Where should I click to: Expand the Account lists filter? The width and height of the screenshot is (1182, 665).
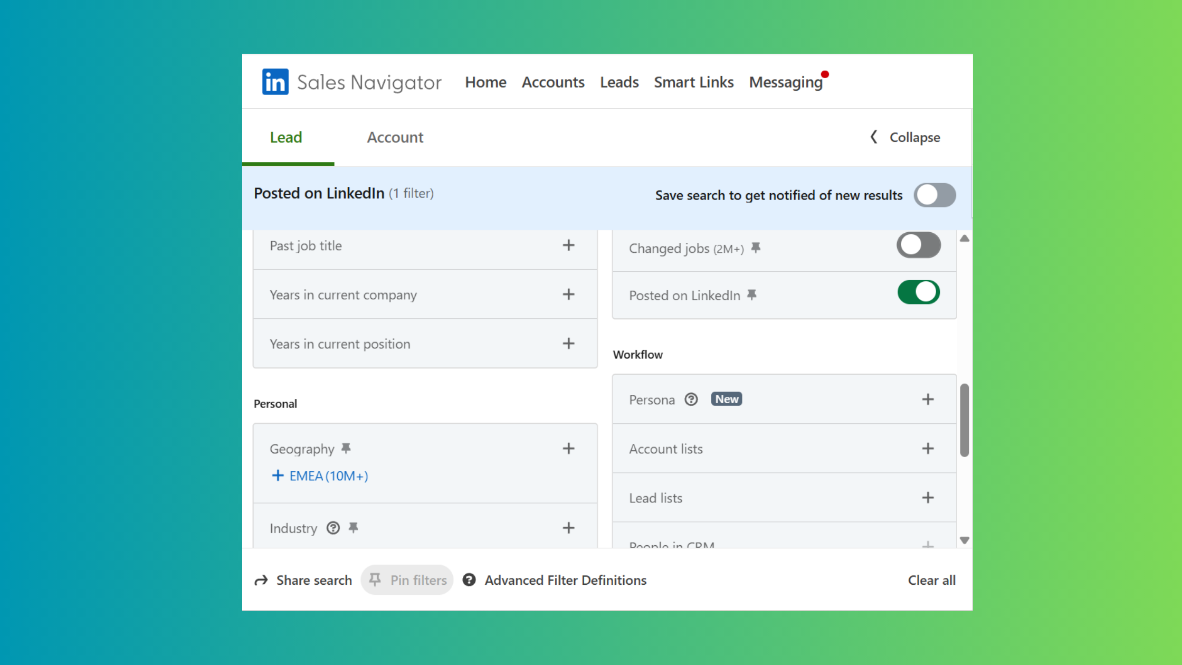point(928,449)
